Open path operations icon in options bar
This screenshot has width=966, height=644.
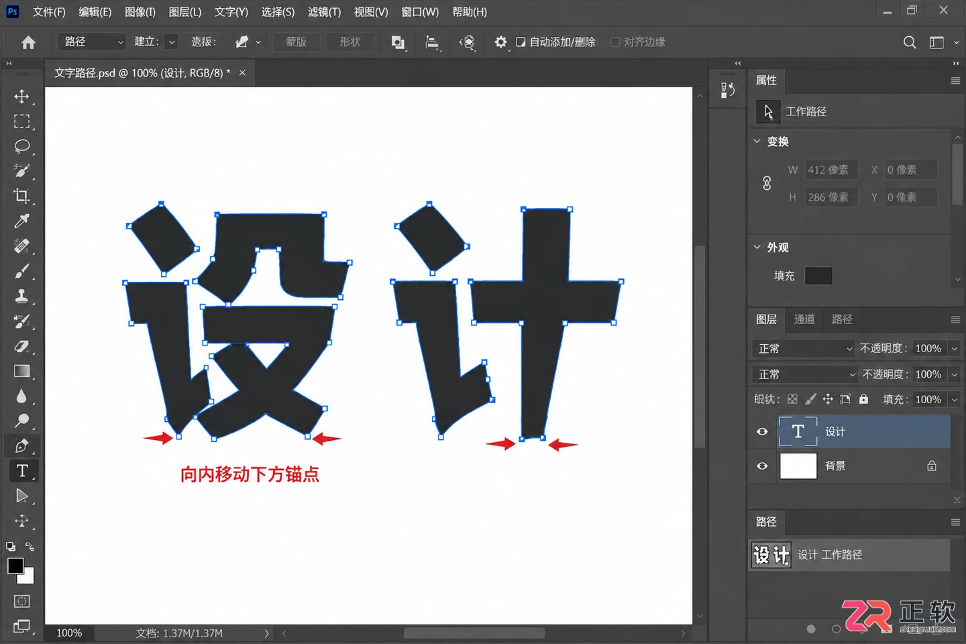point(398,42)
